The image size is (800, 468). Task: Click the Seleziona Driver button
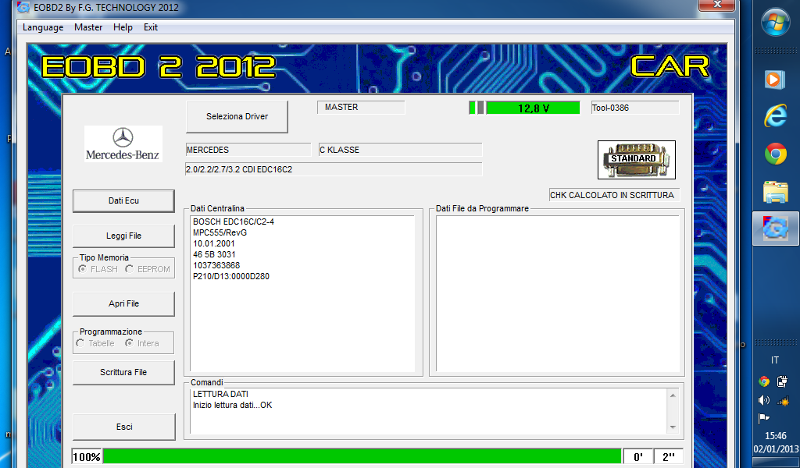237,117
